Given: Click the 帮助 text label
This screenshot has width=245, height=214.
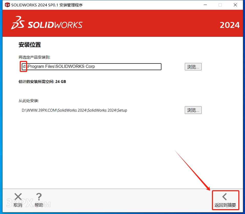Looking at the screenshot, I should coord(39,205).
